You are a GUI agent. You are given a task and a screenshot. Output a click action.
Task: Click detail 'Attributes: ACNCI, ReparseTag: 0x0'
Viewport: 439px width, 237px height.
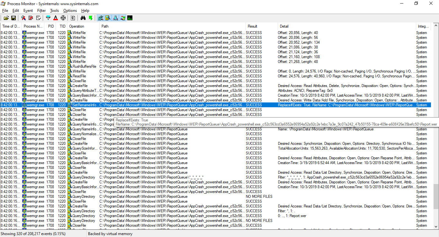305,91
